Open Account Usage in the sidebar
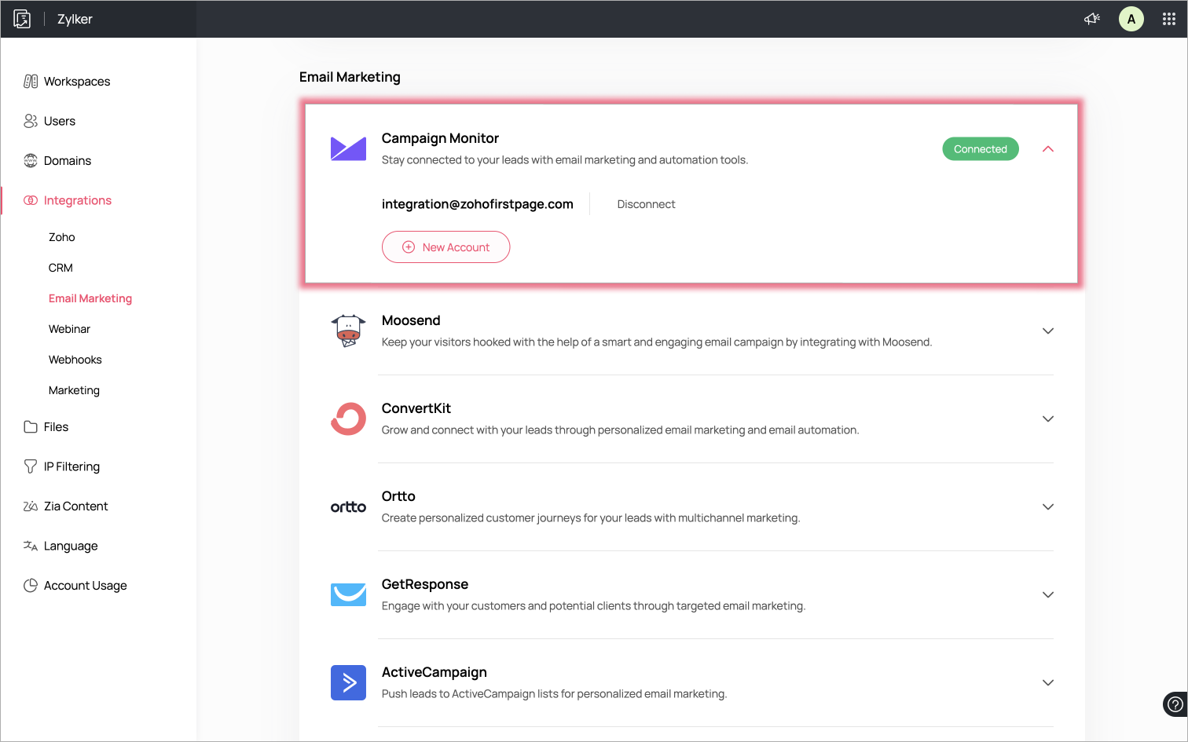Viewport: 1188px width, 742px height. point(86,586)
